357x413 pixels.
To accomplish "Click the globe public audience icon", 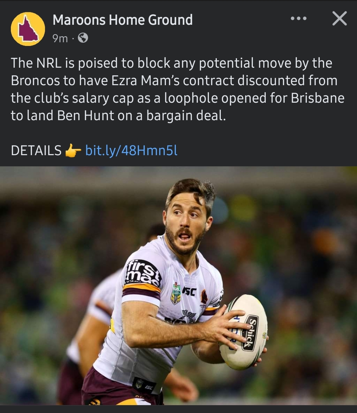I will (x=83, y=38).
